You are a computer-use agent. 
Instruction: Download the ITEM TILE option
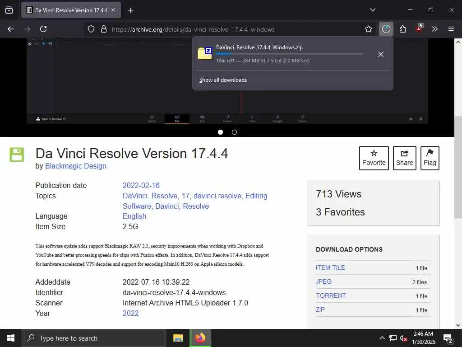(330, 267)
